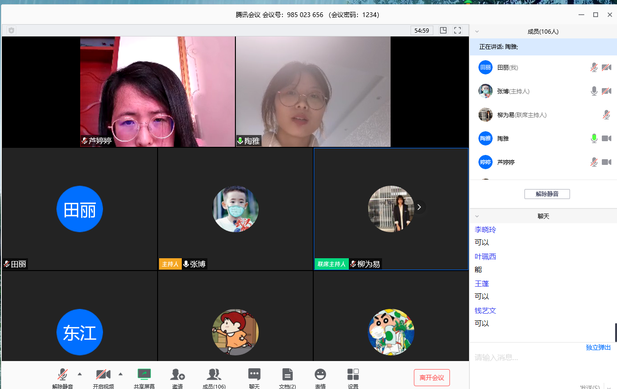Collapse the Members (成员) panel header
The image size is (617, 389).
(x=477, y=32)
